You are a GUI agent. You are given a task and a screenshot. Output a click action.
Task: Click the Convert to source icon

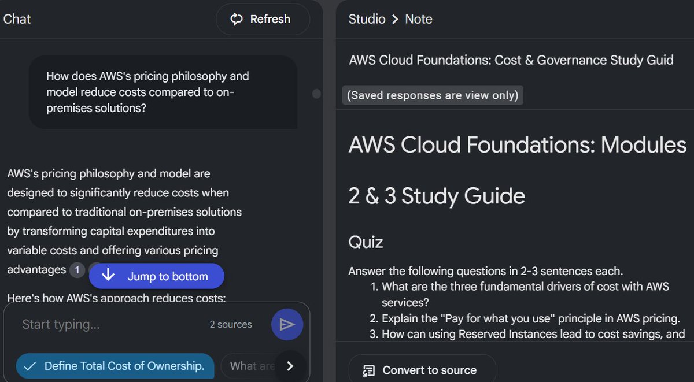(368, 370)
